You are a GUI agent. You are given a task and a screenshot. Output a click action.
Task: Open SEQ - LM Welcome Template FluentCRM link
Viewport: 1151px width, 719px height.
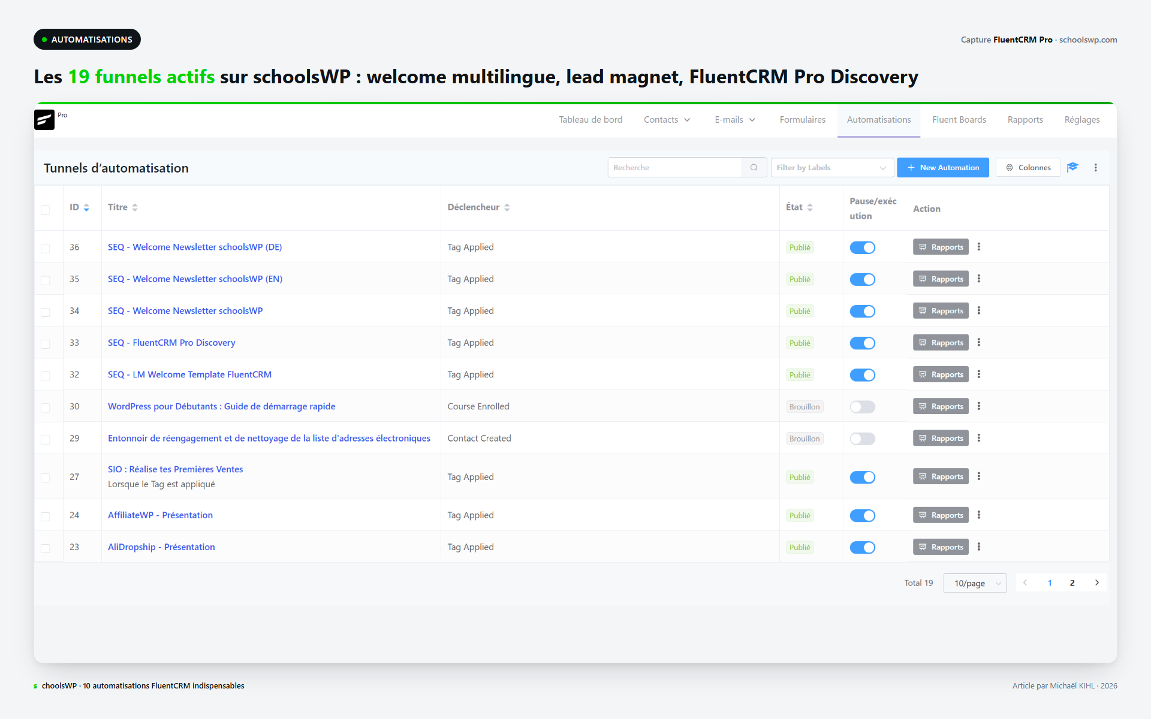189,374
